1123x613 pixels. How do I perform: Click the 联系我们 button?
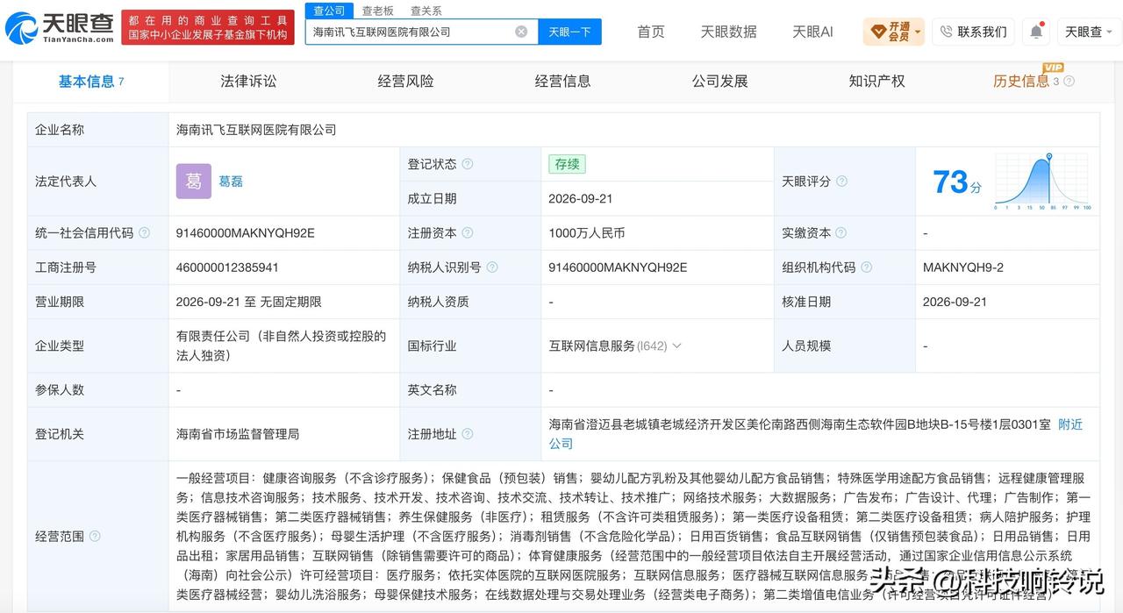(972, 32)
